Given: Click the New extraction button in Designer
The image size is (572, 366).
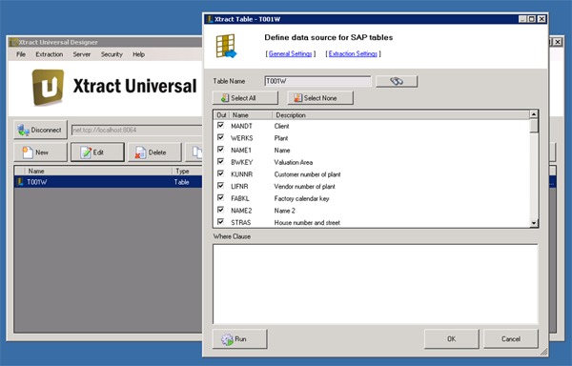Looking at the screenshot, I should 40,152.
